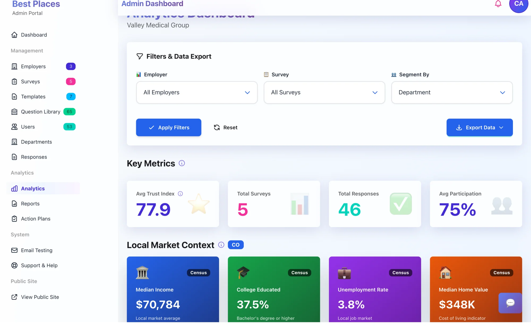Open the All Employers dropdown
This screenshot has width=531, height=331.
click(x=197, y=92)
